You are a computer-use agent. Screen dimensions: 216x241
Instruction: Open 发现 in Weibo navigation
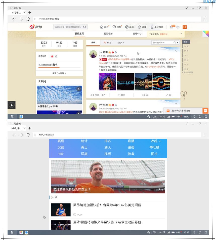point(129,27)
